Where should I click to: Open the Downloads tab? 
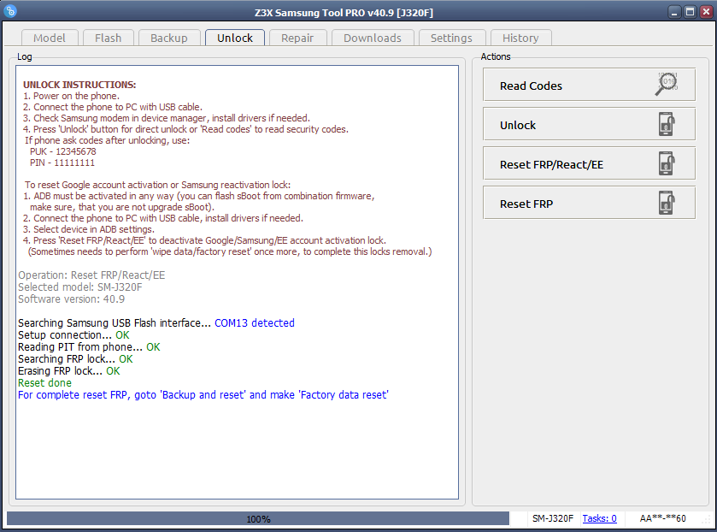[x=373, y=38]
